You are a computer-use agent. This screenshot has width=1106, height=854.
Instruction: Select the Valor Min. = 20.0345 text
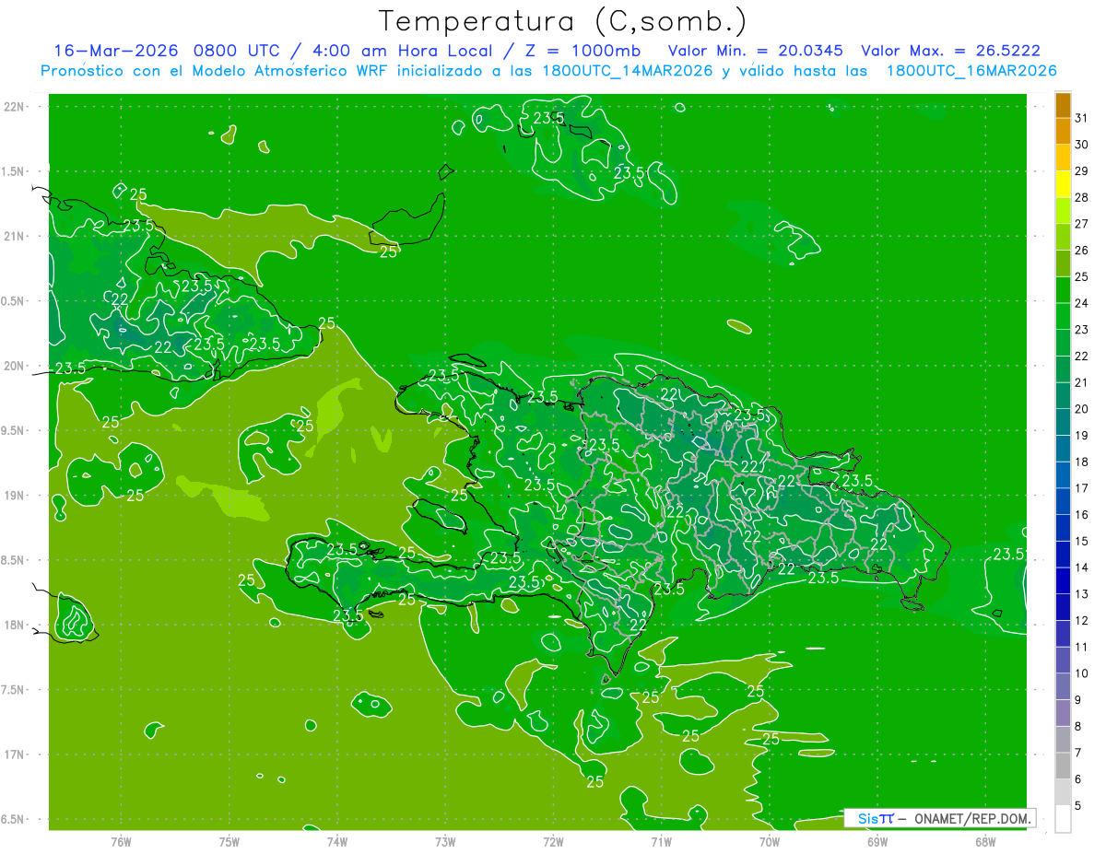756,51
